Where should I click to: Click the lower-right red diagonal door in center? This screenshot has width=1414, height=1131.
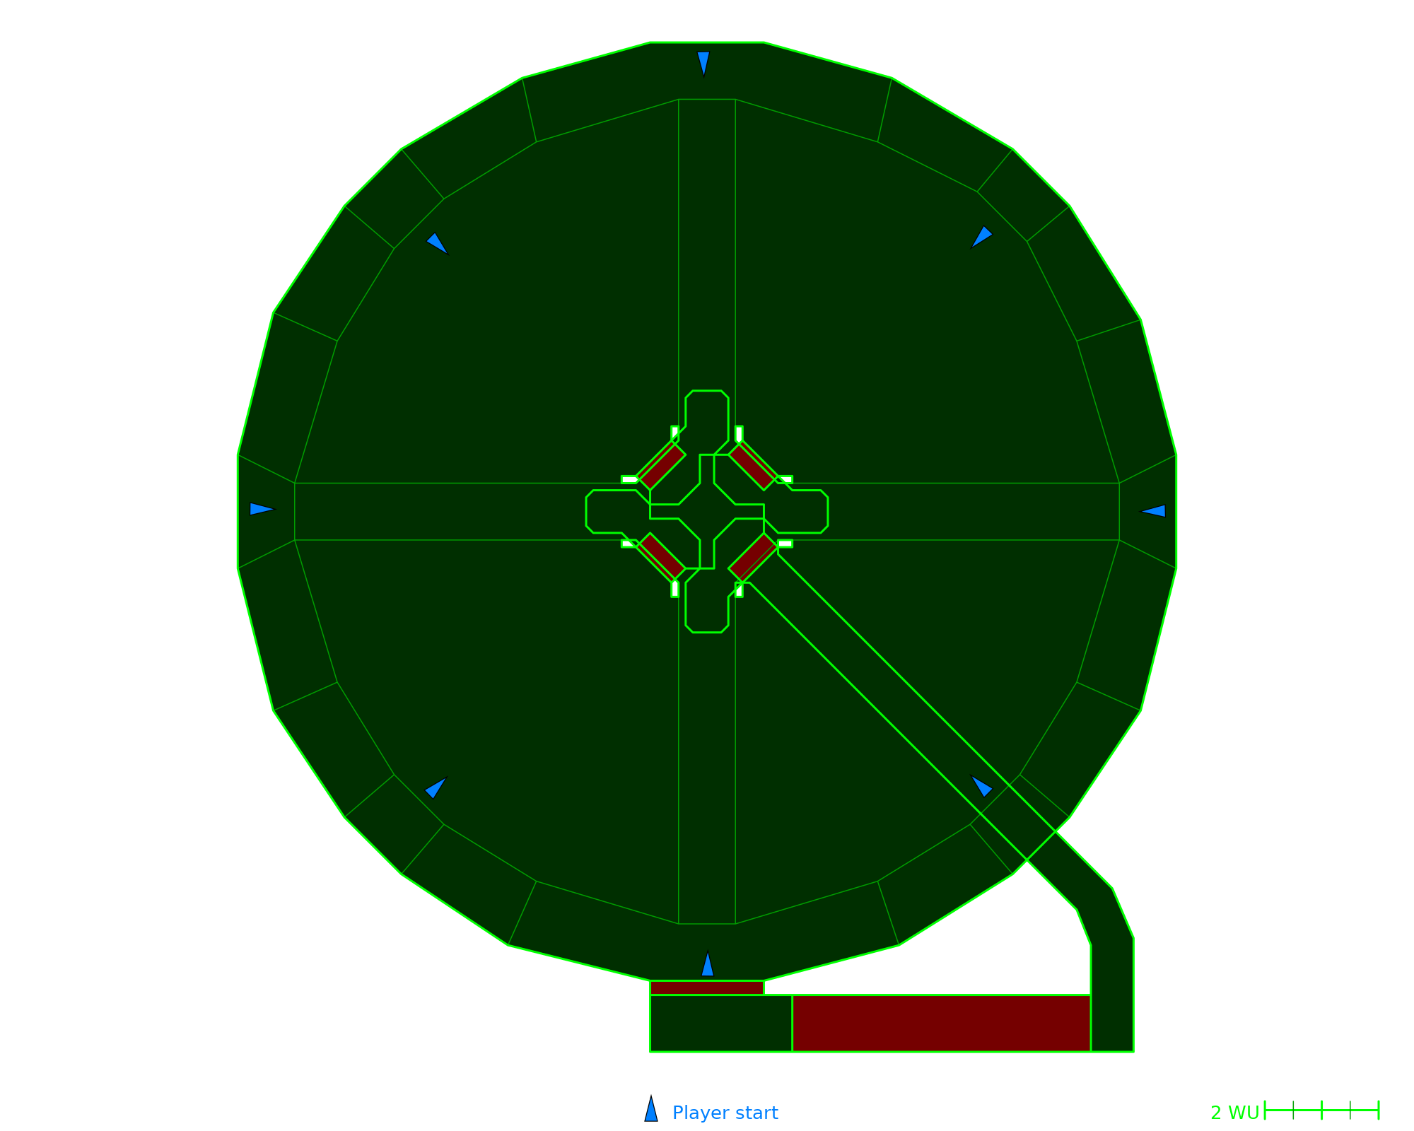tap(752, 556)
